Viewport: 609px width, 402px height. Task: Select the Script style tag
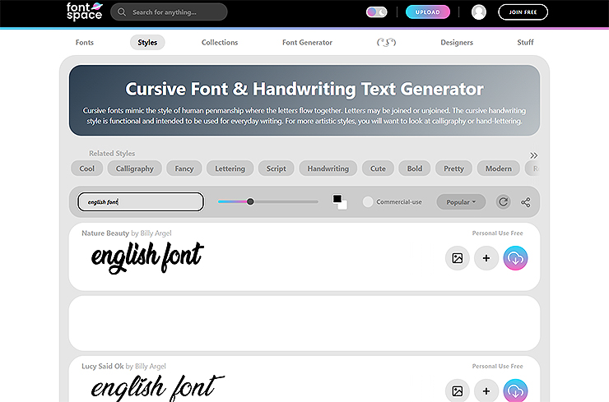tap(277, 169)
